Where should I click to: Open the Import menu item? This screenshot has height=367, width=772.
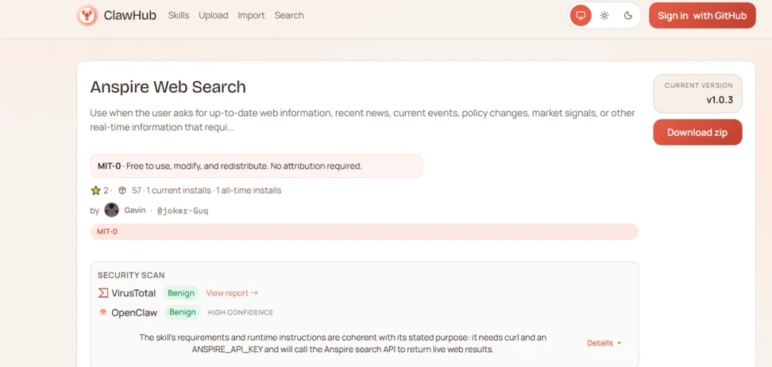tap(251, 15)
